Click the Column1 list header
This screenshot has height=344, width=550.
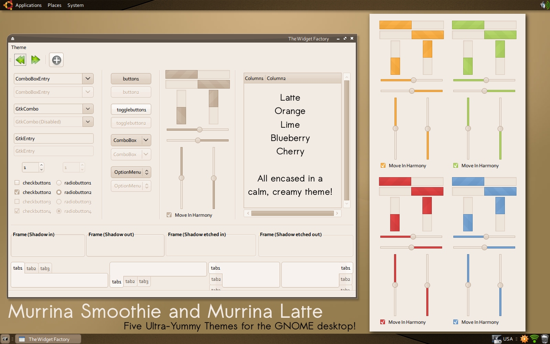254,78
